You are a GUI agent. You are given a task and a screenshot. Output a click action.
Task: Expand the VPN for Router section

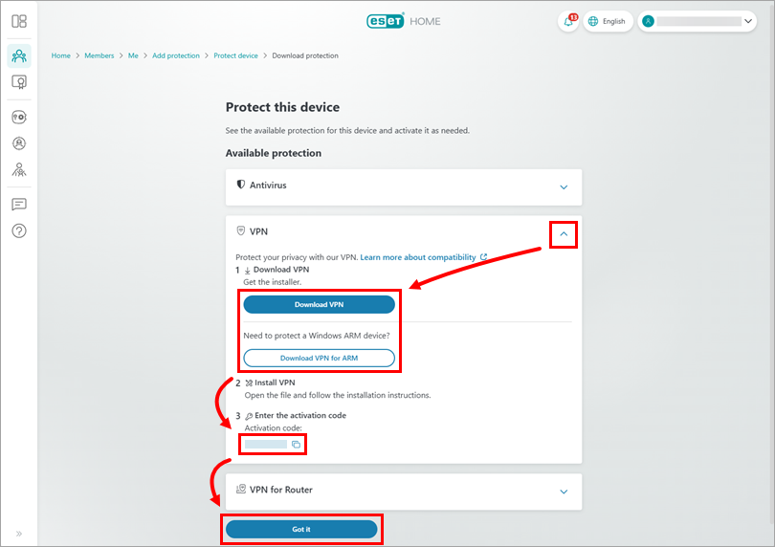click(x=564, y=492)
